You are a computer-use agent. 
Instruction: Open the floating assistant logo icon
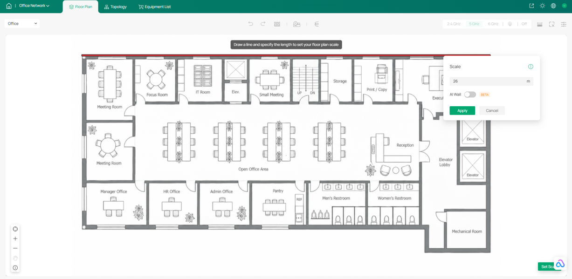[x=560, y=264]
